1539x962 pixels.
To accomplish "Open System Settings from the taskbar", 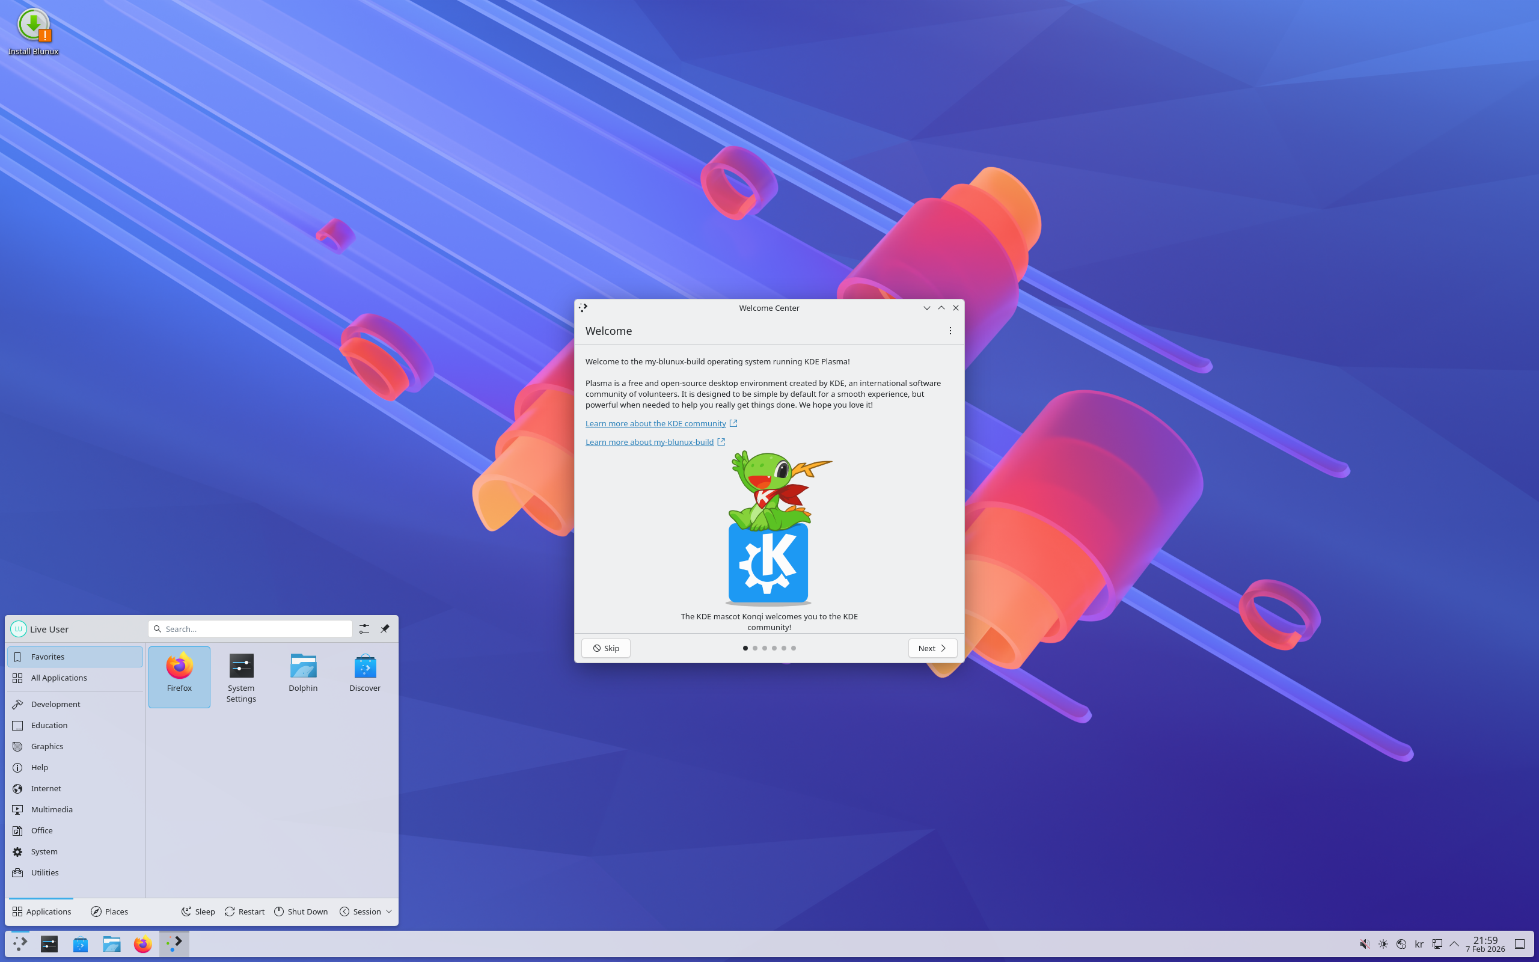I will [49, 944].
